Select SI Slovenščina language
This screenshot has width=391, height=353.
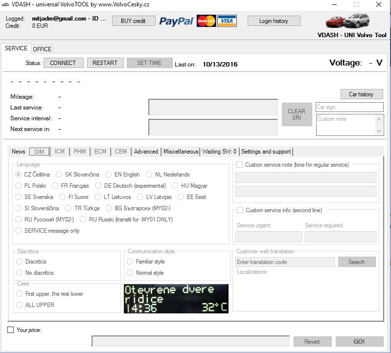(37, 208)
